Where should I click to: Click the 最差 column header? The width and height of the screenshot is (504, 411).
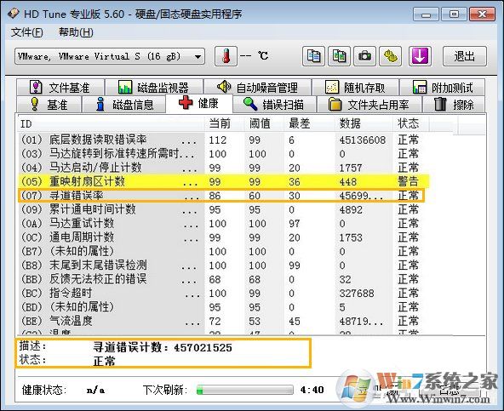pyautogui.click(x=309, y=123)
